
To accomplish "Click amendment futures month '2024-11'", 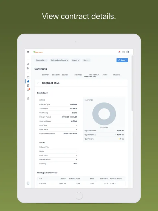I will 113,184.
